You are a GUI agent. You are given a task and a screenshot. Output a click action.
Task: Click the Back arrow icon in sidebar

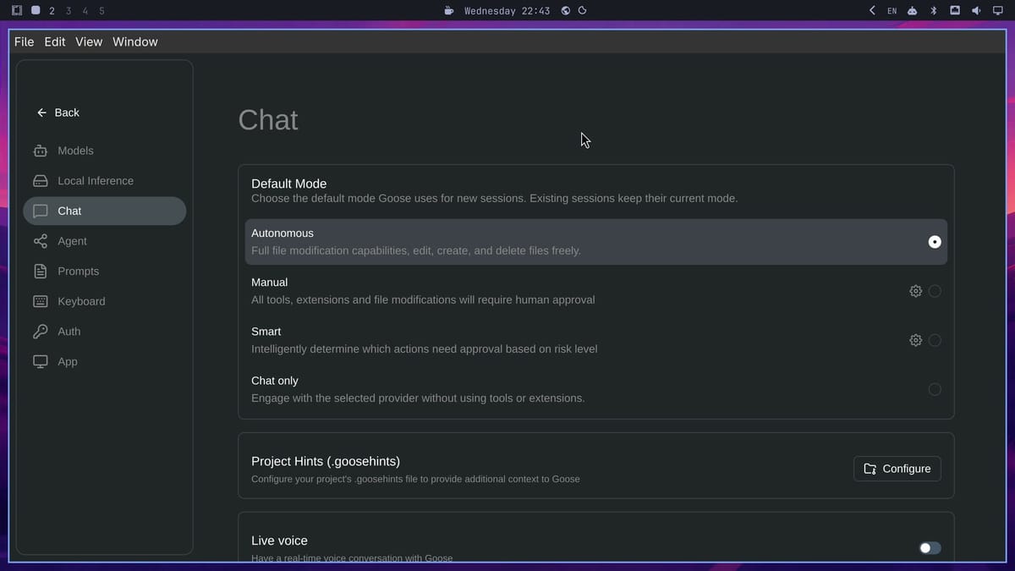[41, 113]
